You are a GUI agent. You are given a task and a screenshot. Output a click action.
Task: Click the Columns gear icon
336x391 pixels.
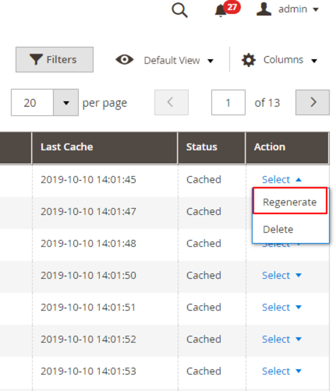249,60
